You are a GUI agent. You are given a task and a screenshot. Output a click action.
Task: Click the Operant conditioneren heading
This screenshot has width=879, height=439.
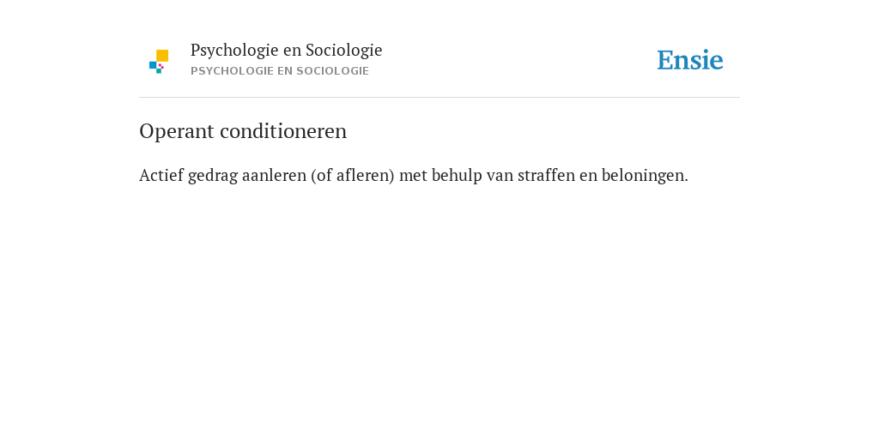point(243,131)
